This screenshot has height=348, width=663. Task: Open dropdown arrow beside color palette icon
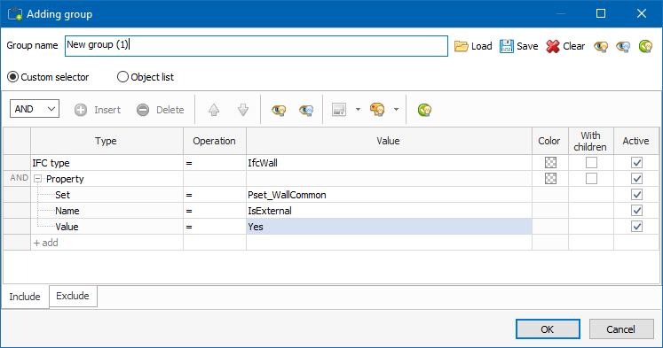[x=396, y=110]
